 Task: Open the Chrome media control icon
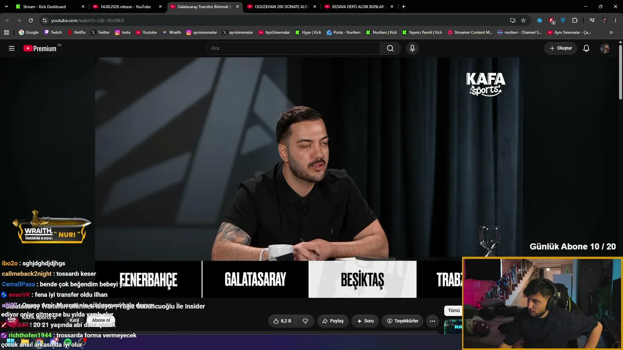pos(592,20)
